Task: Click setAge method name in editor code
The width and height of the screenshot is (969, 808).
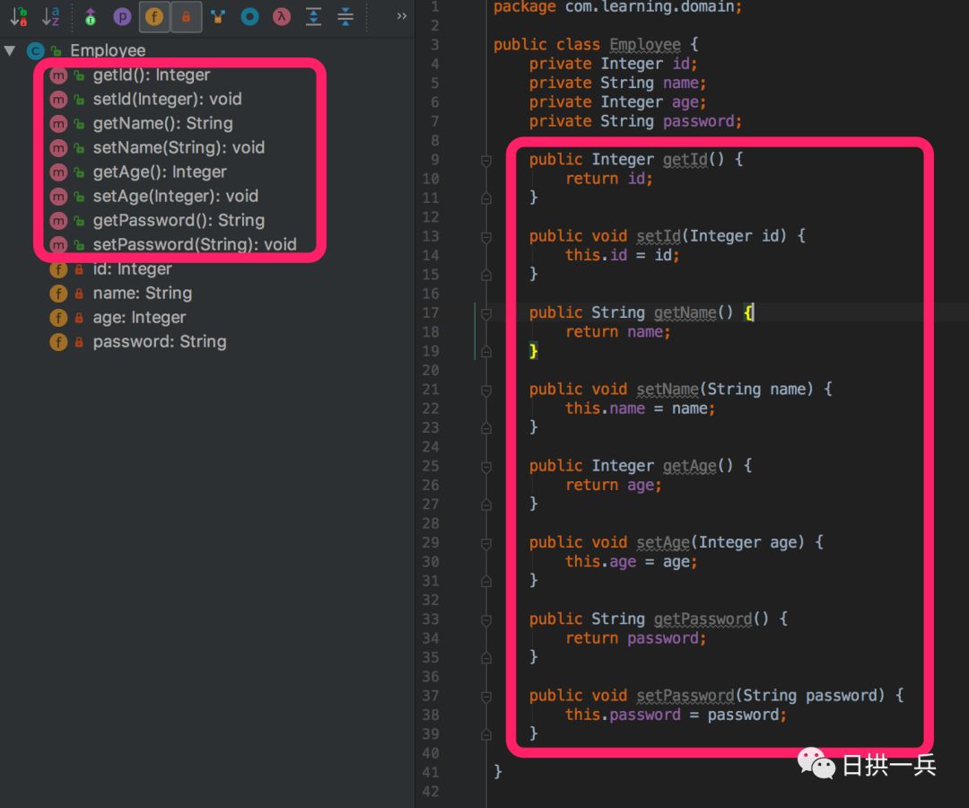Action: tap(662, 543)
